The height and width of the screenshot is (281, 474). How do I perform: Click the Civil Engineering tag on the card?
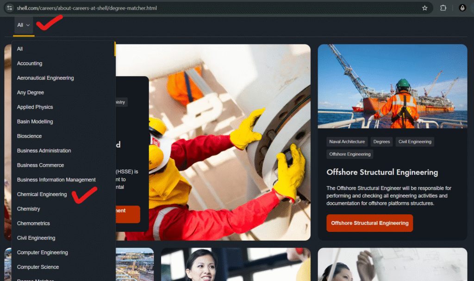tap(414, 142)
